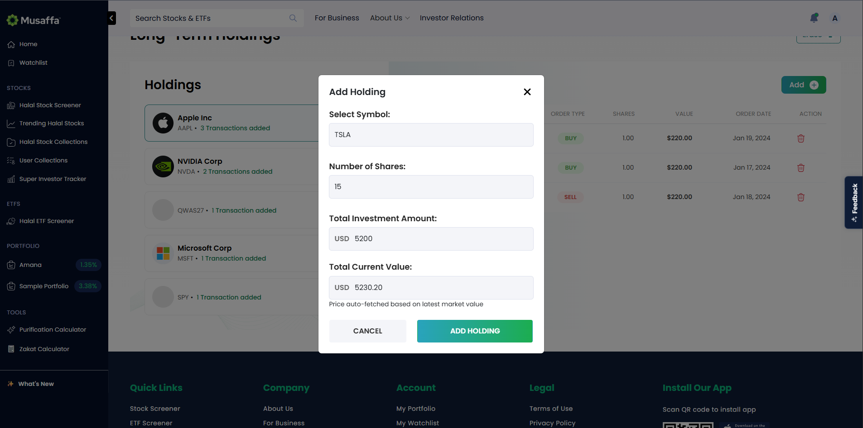Click the Add Holding submit button
Screen dimensions: 863x428
[x=475, y=331]
